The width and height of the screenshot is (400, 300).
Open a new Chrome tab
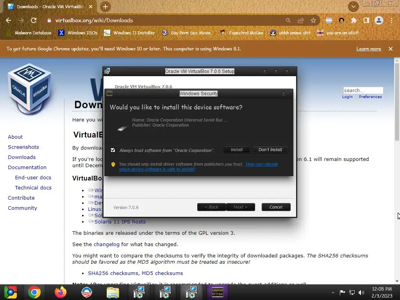coord(105,7)
